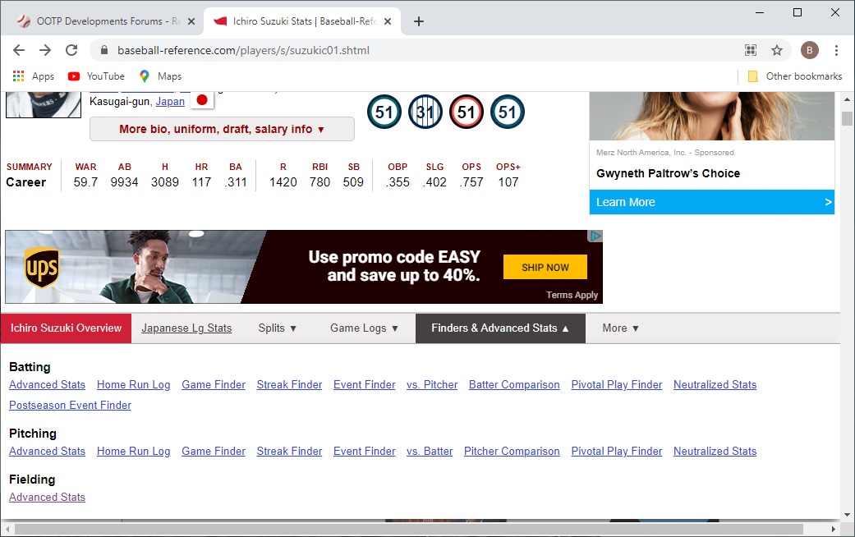Open the profile avatar B
The image size is (855, 537).
tap(810, 50)
